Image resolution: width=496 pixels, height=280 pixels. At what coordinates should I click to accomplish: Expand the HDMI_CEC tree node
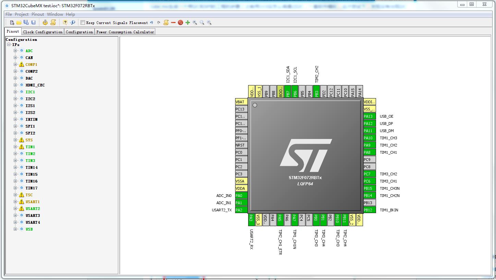(15, 85)
